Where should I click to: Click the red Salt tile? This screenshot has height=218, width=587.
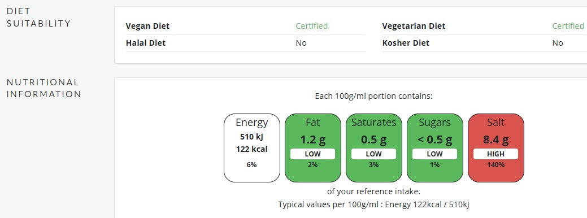[x=495, y=148]
